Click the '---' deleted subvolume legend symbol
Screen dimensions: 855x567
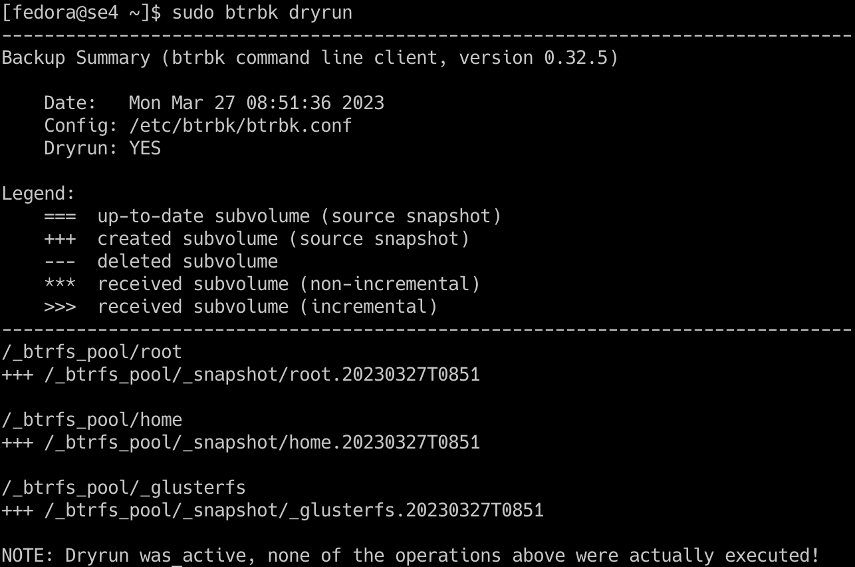[60, 262]
